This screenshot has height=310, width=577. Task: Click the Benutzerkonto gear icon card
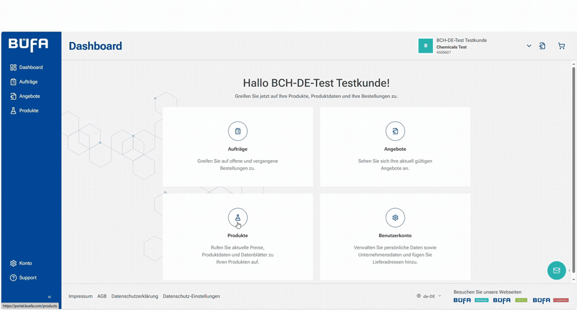tap(395, 218)
